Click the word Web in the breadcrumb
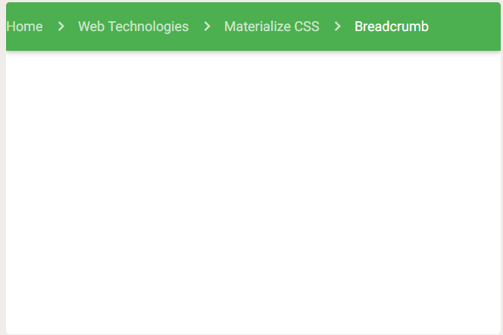This screenshot has width=503, height=335. [92, 27]
